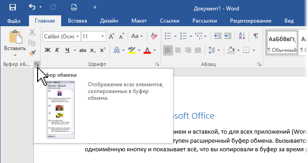Increase paragraph indent

tap(228, 36)
